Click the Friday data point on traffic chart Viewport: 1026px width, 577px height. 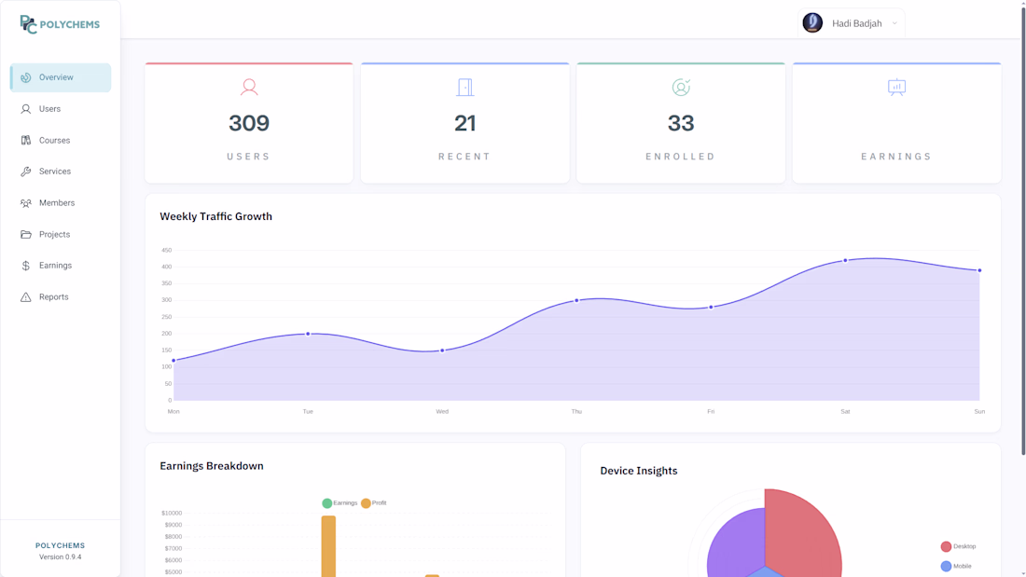tap(712, 307)
